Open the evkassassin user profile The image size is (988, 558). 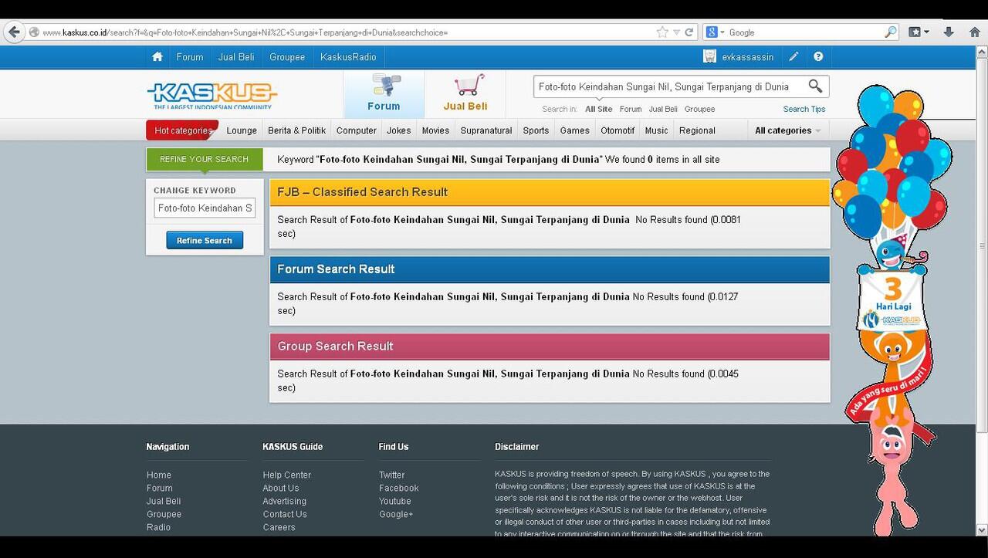(738, 57)
